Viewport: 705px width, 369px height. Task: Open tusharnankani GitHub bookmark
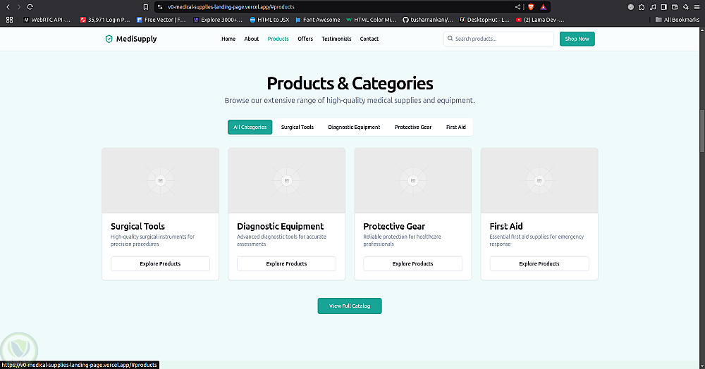[428, 20]
